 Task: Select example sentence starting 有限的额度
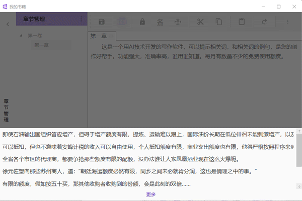point(97,184)
